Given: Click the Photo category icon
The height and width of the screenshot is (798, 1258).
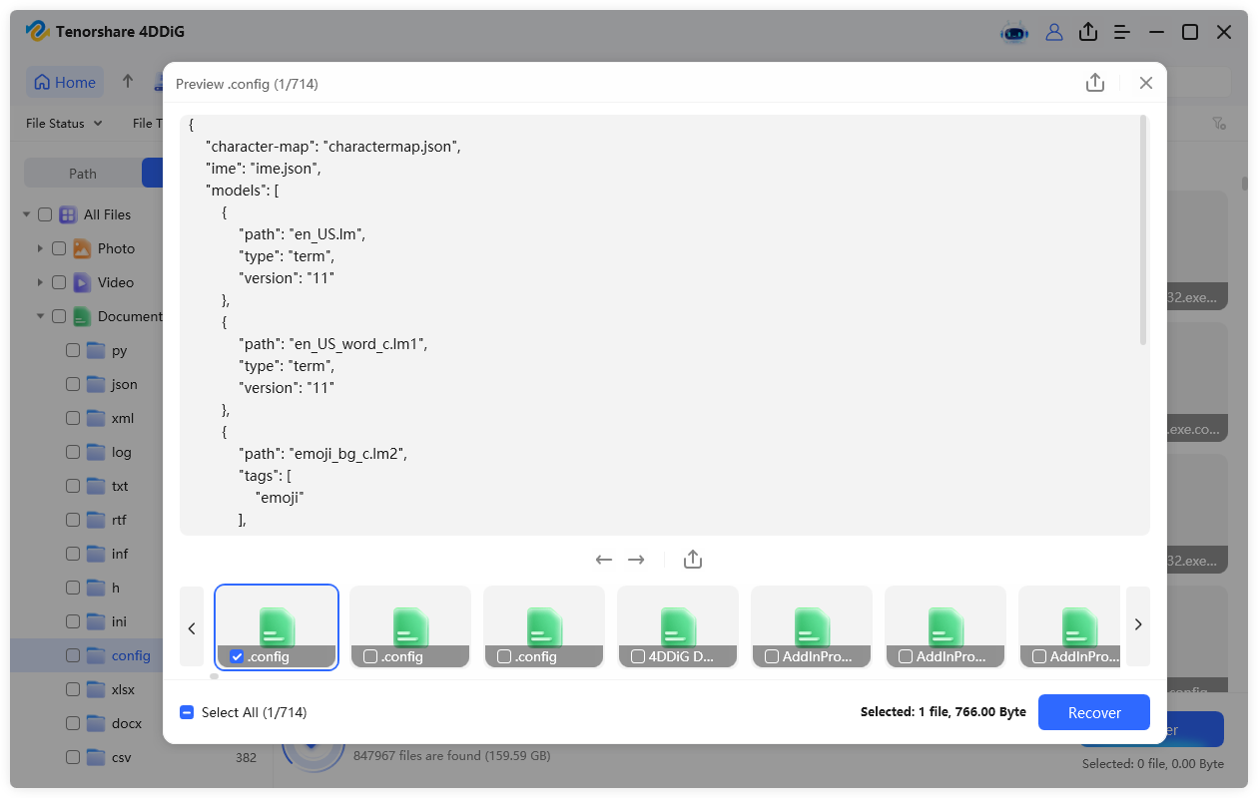Looking at the screenshot, I should tap(82, 248).
